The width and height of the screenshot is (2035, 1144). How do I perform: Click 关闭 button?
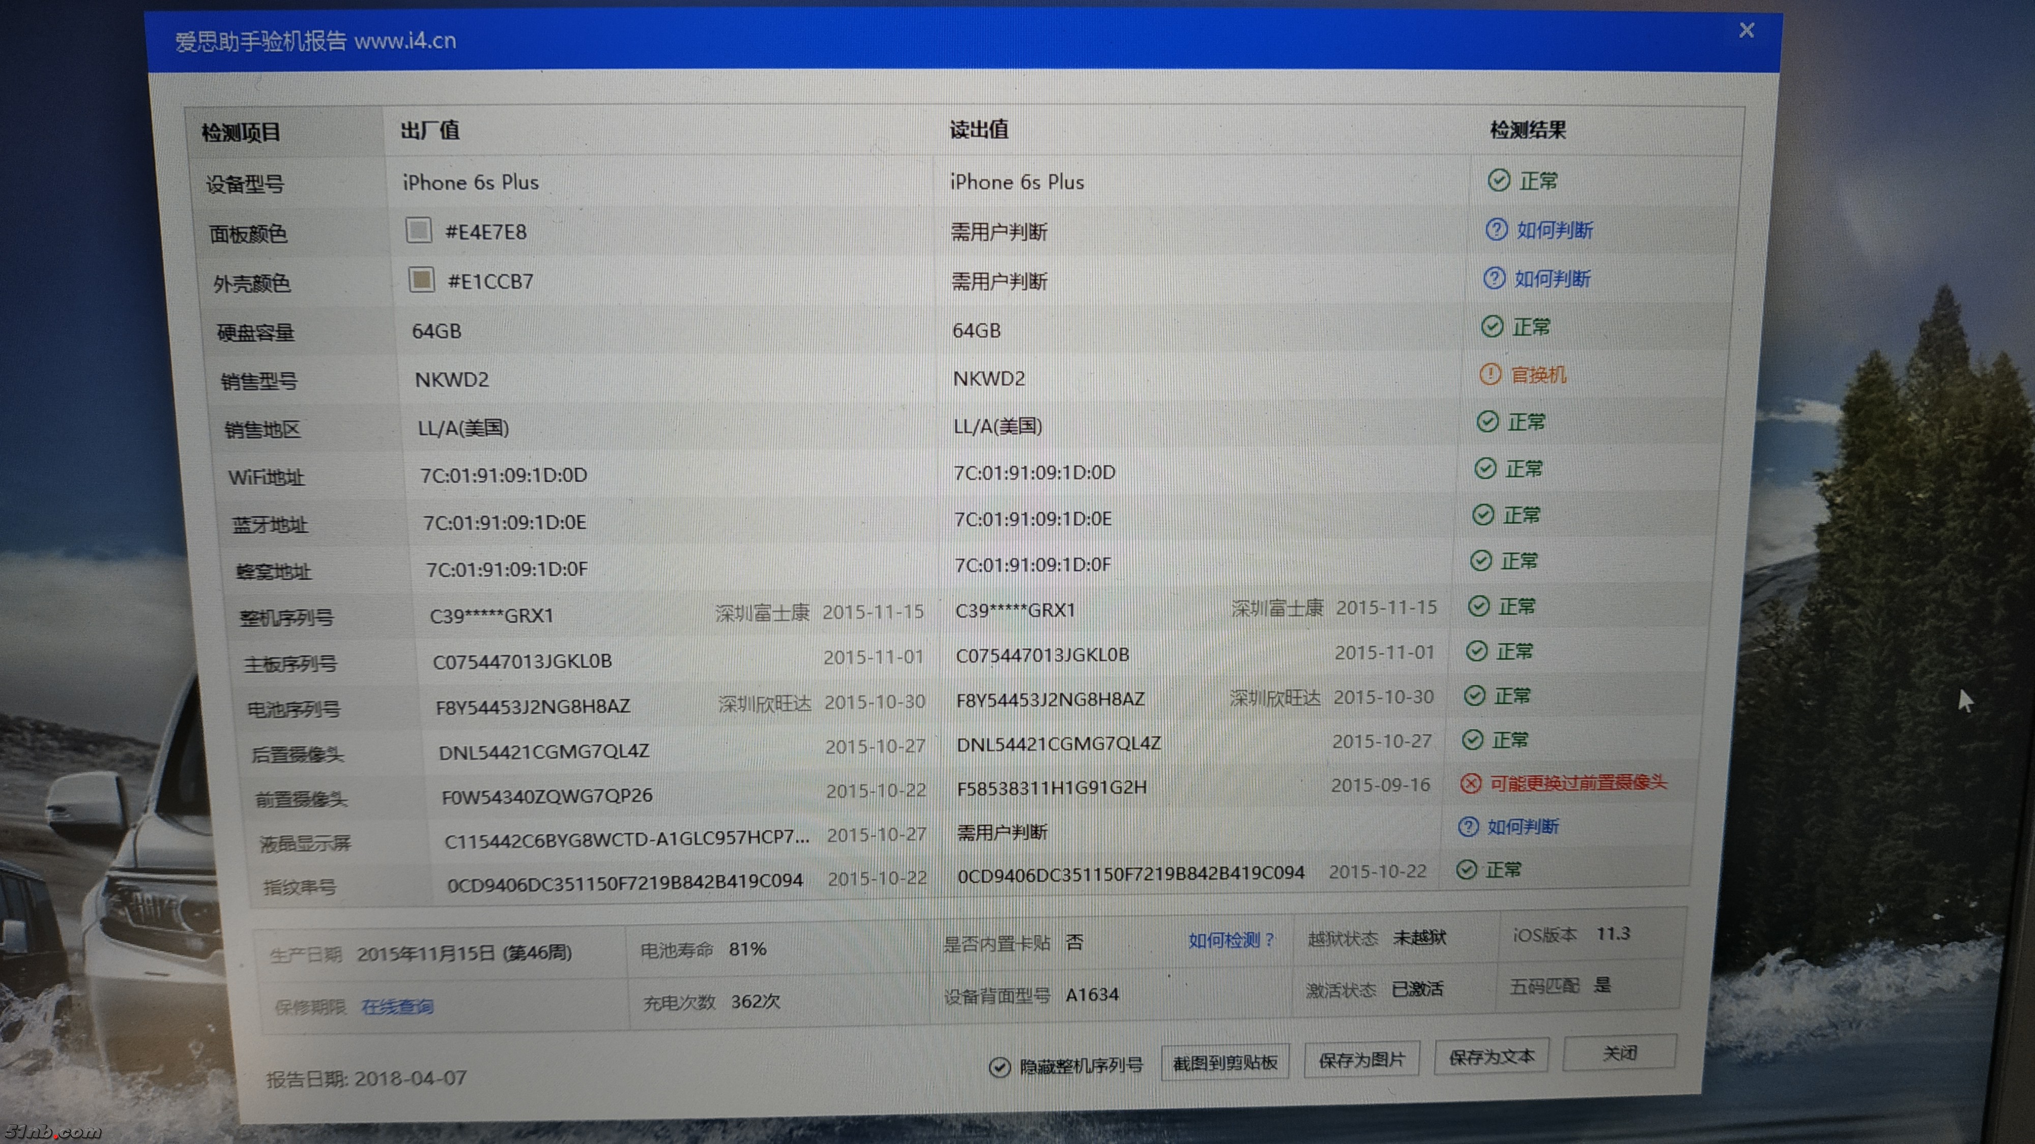click(1619, 1052)
